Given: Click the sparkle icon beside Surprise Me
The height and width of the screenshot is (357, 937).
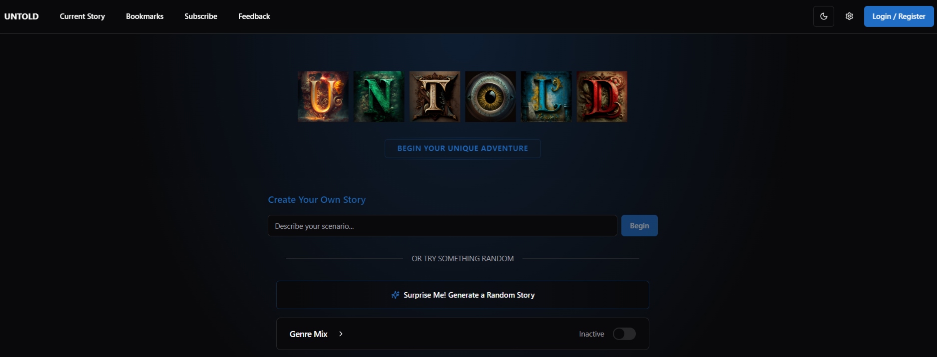Looking at the screenshot, I should pyautogui.click(x=395, y=295).
